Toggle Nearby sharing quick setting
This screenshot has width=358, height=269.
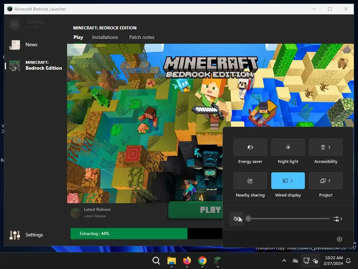tap(250, 181)
